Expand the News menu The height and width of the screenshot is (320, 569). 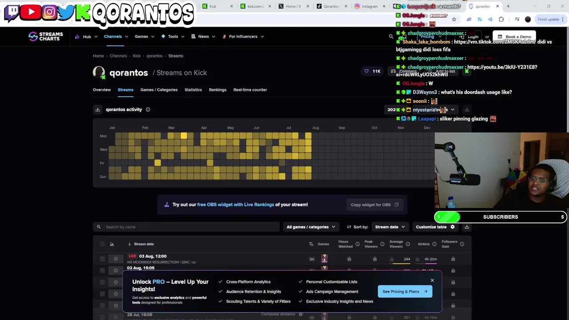point(203,36)
